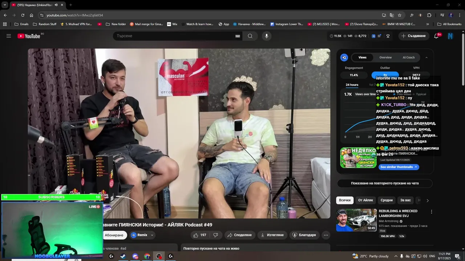Viewport: 465px width, 261px height.
Task: Open the media control icon in toolbar
Action: (442, 15)
